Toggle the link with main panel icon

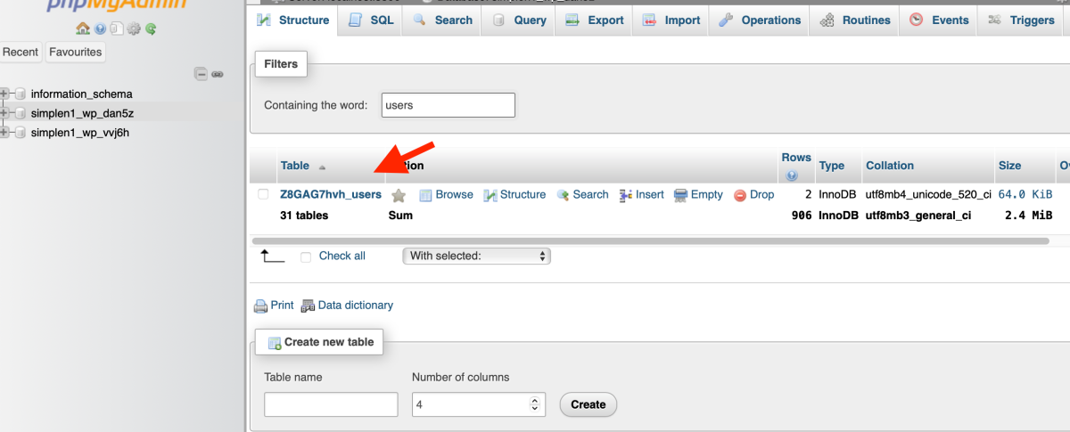pyautogui.click(x=217, y=74)
